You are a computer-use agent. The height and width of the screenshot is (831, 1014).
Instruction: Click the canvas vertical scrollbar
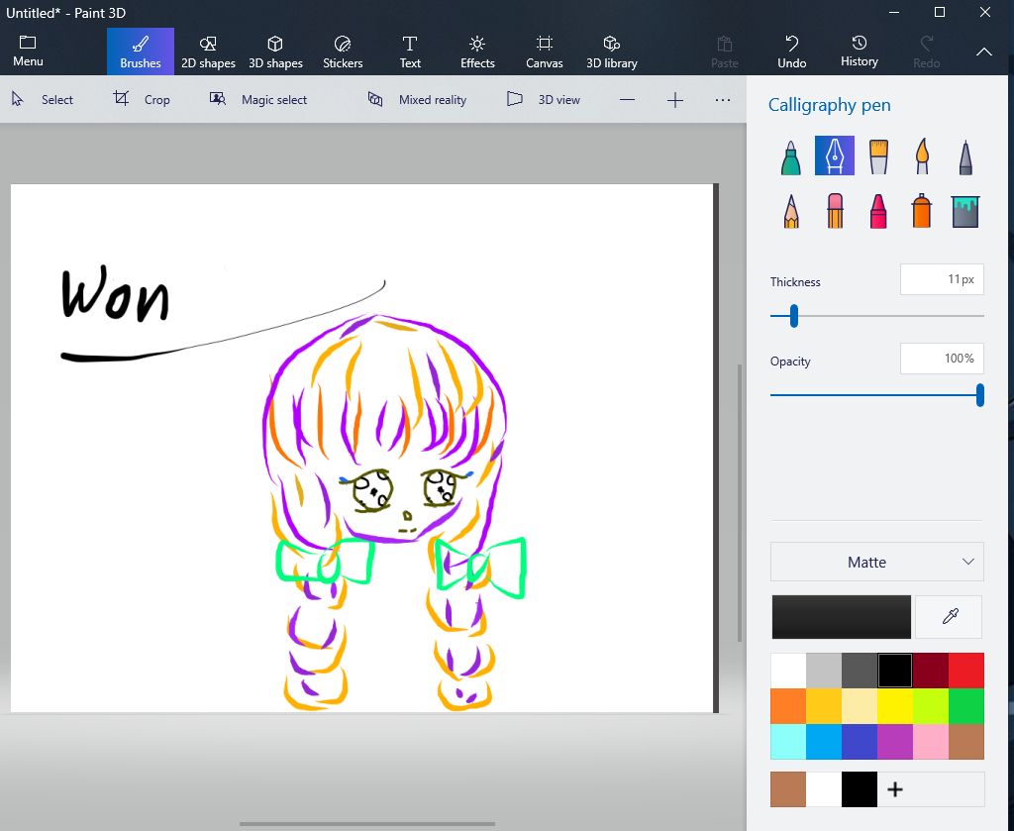(x=740, y=503)
